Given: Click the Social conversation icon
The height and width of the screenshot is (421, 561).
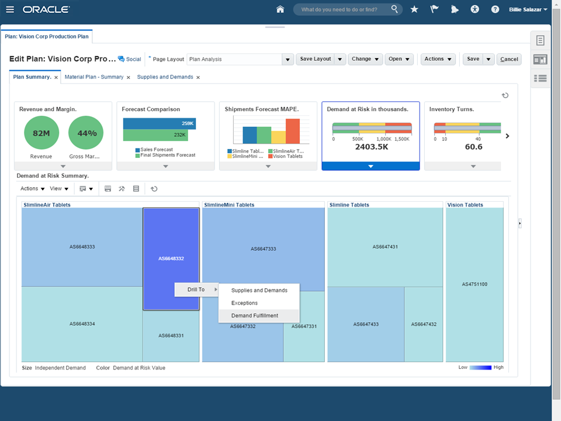Looking at the screenshot, I should (x=122, y=59).
